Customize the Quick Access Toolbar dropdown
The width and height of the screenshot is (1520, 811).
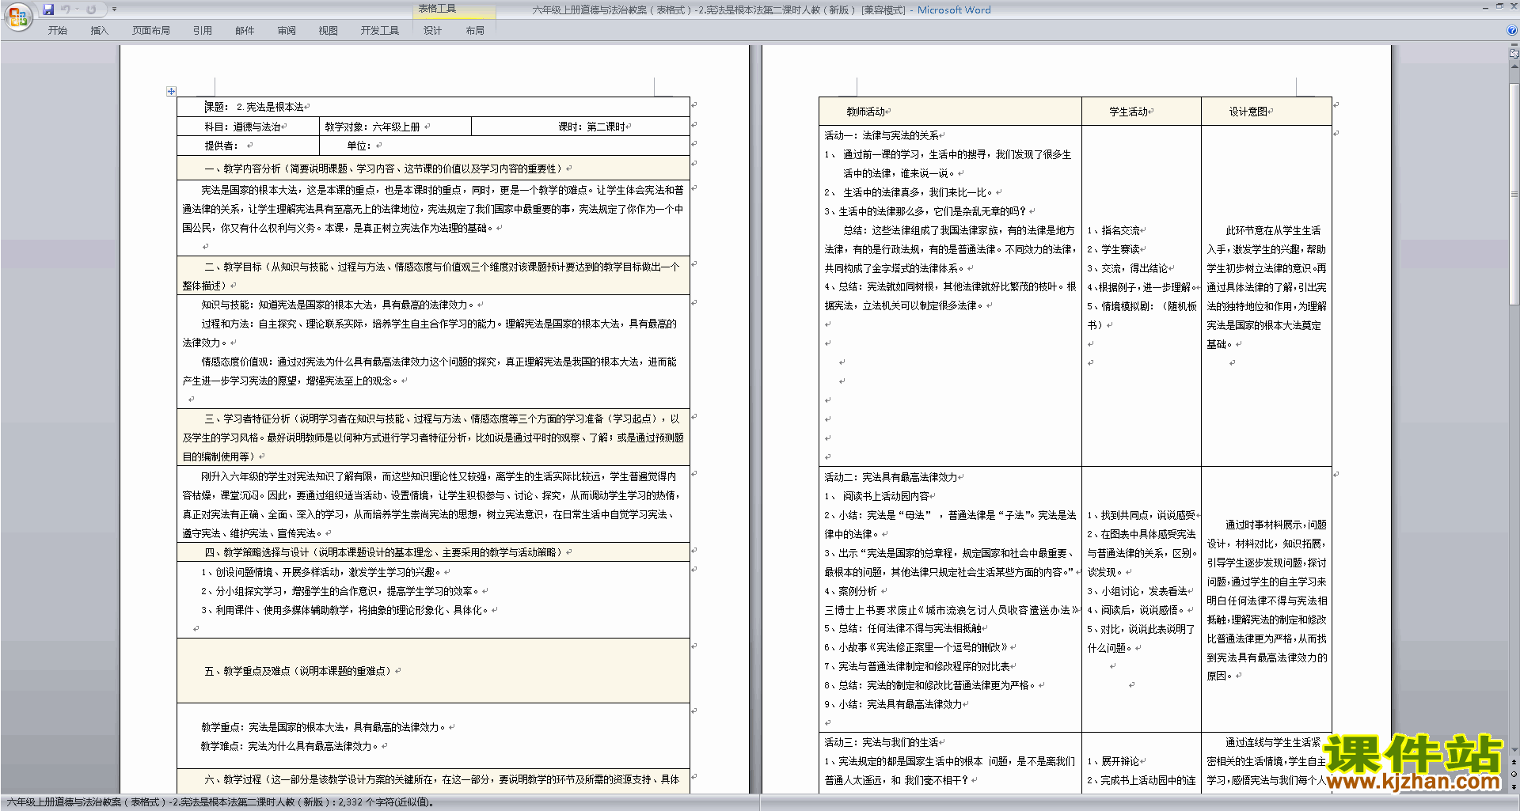coord(114,9)
